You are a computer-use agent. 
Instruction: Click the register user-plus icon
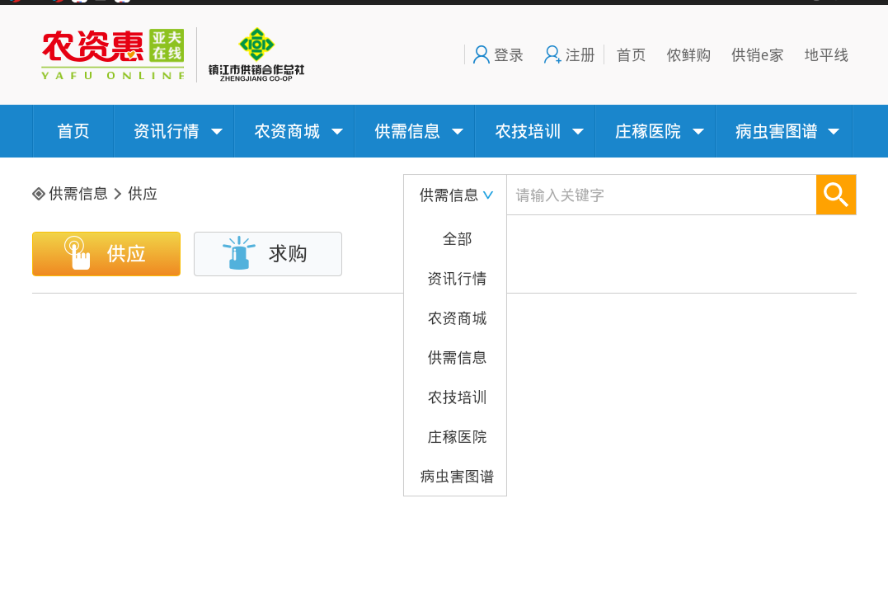[552, 55]
